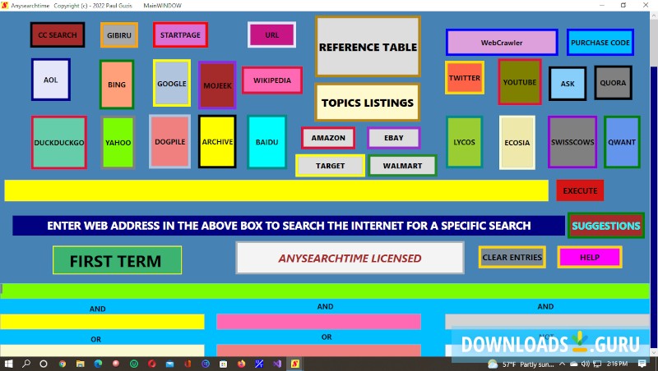Viewport: 658px width, 371px height.
Task: Open the magenta HELP button
Action: tap(590, 257)
